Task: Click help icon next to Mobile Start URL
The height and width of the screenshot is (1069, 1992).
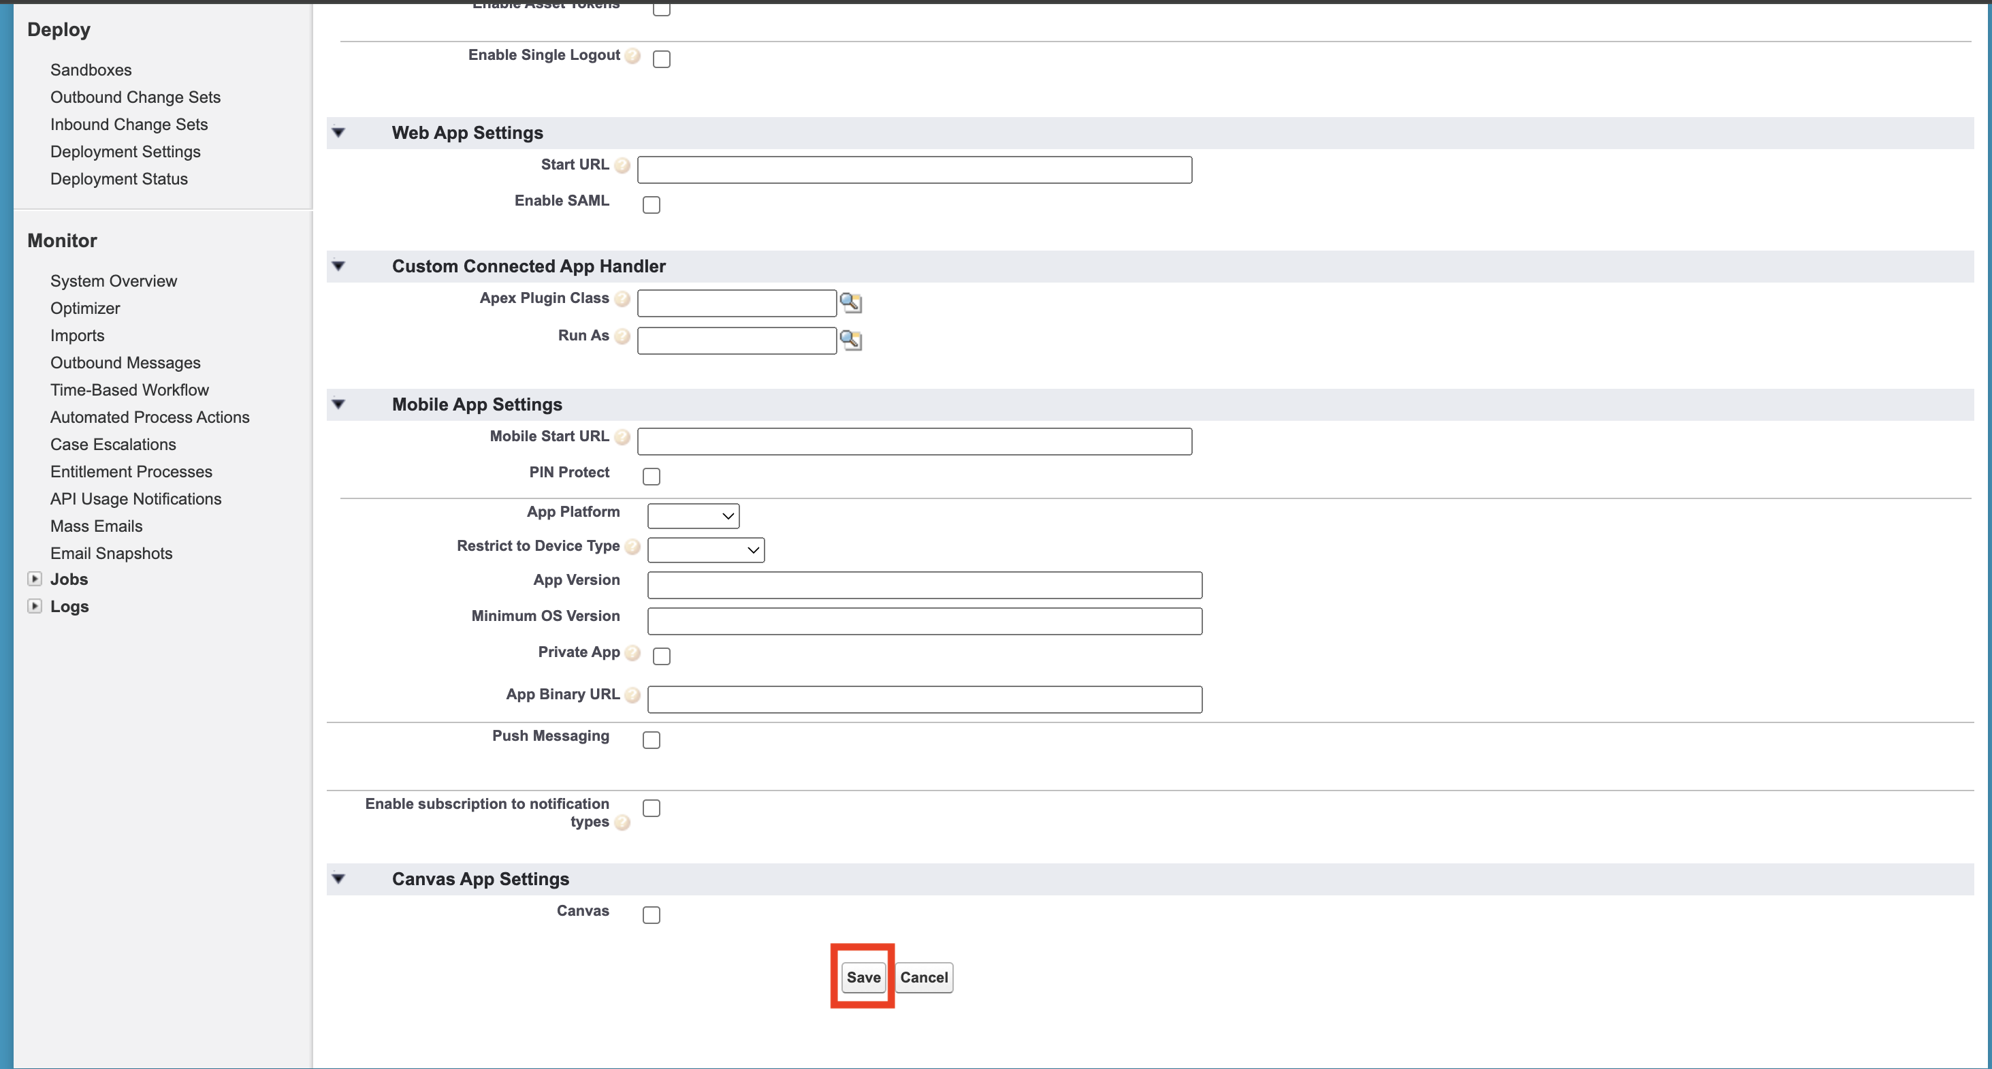Action: coord(622,437)
